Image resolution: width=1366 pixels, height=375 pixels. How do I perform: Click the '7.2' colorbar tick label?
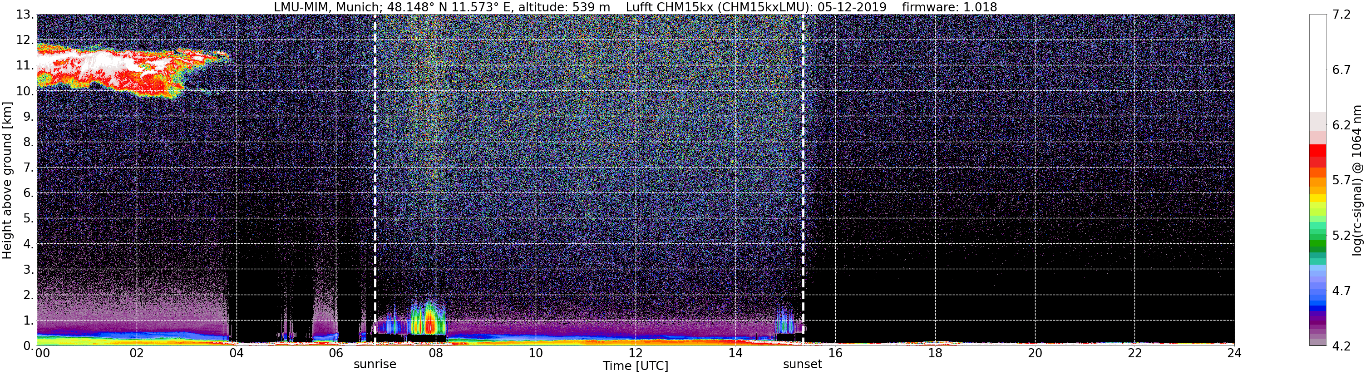(x=1341, y=15)
